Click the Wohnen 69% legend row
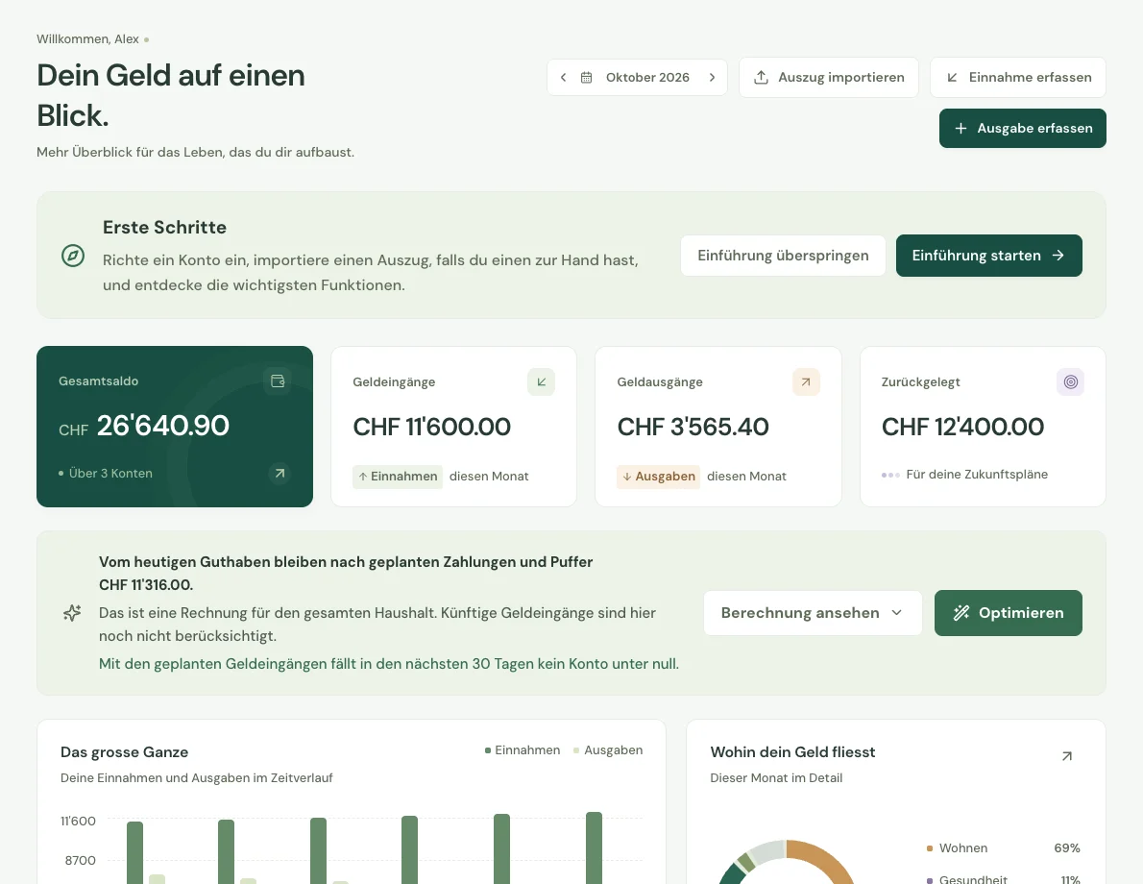 click(x=1003, y=848)
